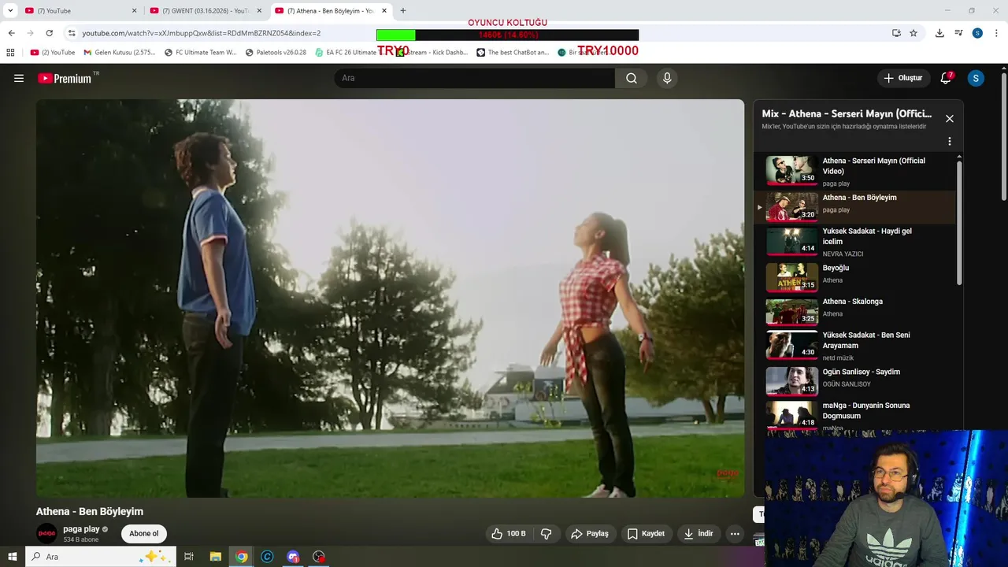Click the youtube.com address bar URL

[201, 33]
